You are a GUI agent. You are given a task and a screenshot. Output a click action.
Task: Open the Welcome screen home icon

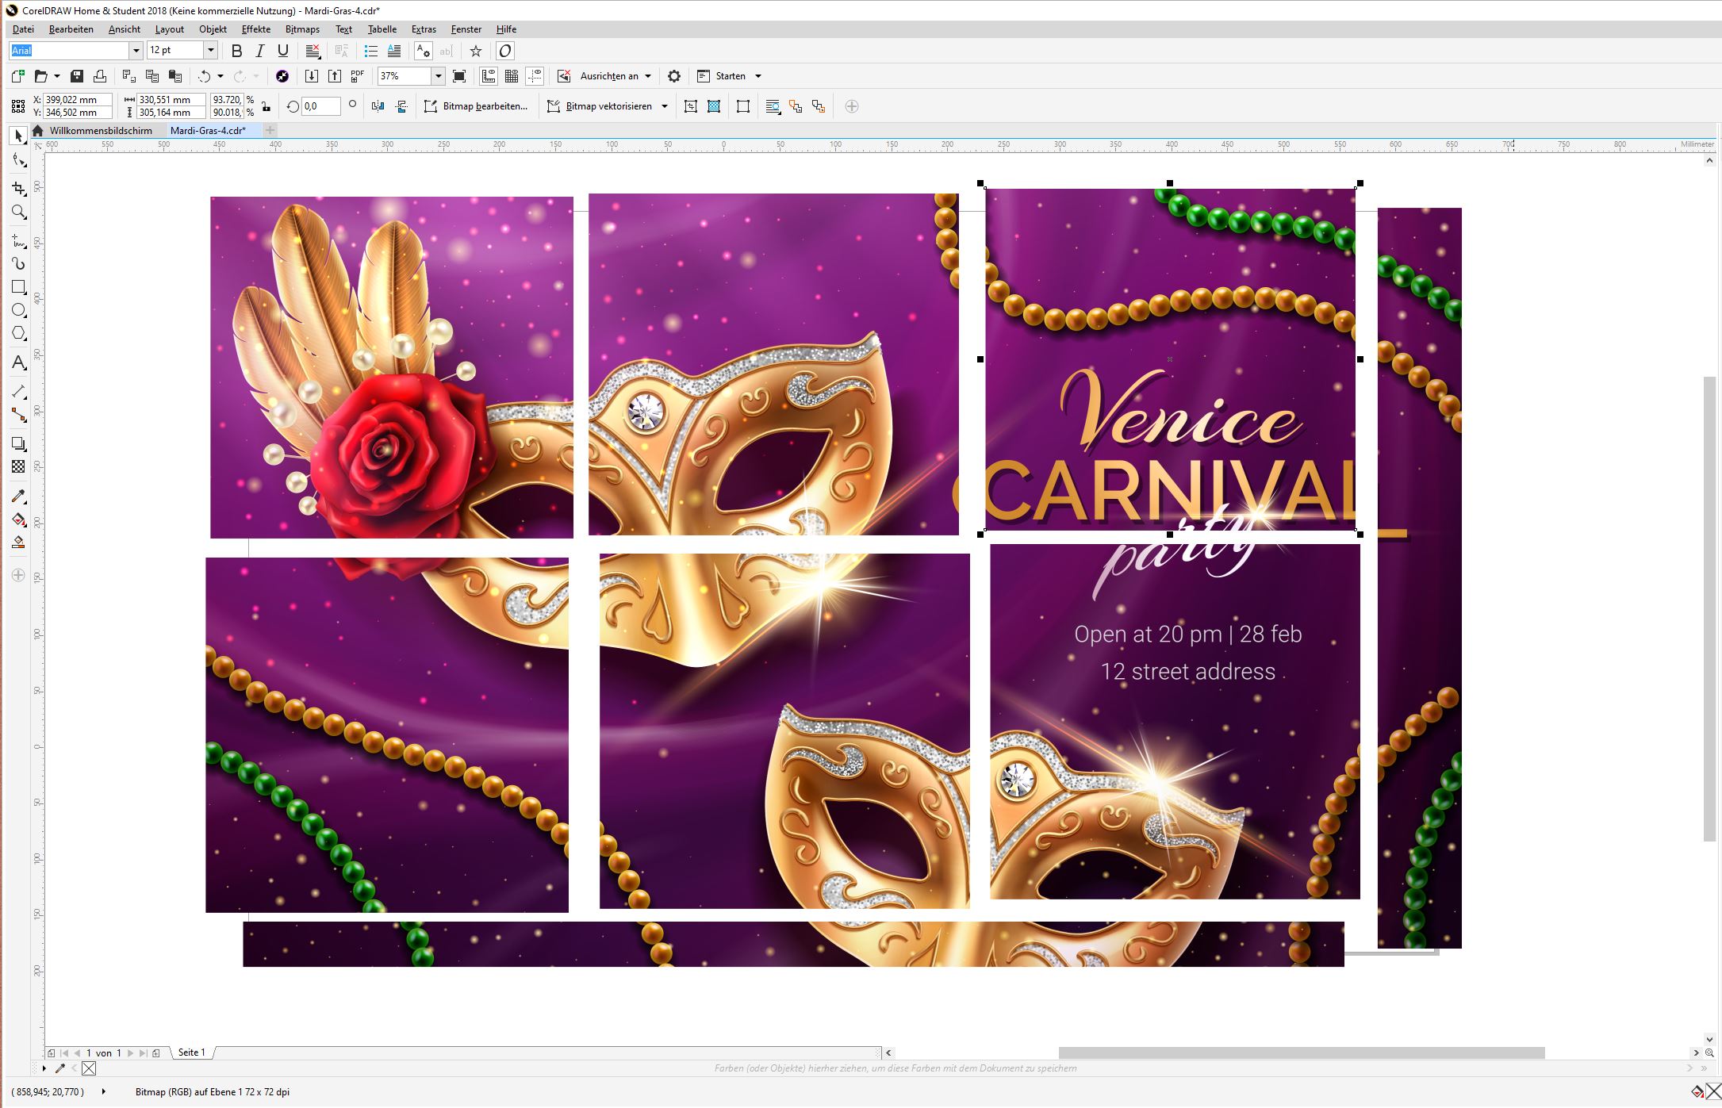37,131
